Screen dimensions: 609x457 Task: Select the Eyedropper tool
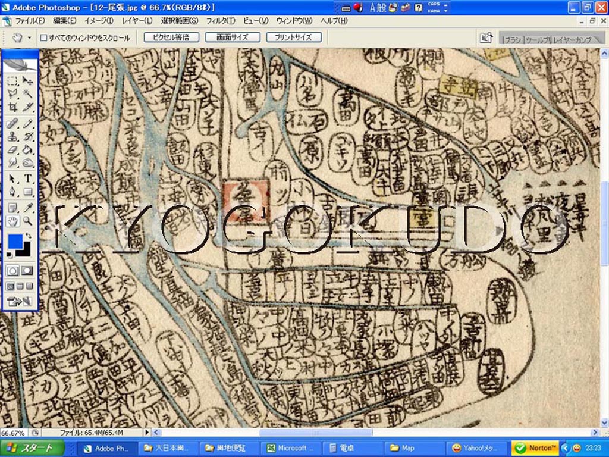[x=27, y=208]
